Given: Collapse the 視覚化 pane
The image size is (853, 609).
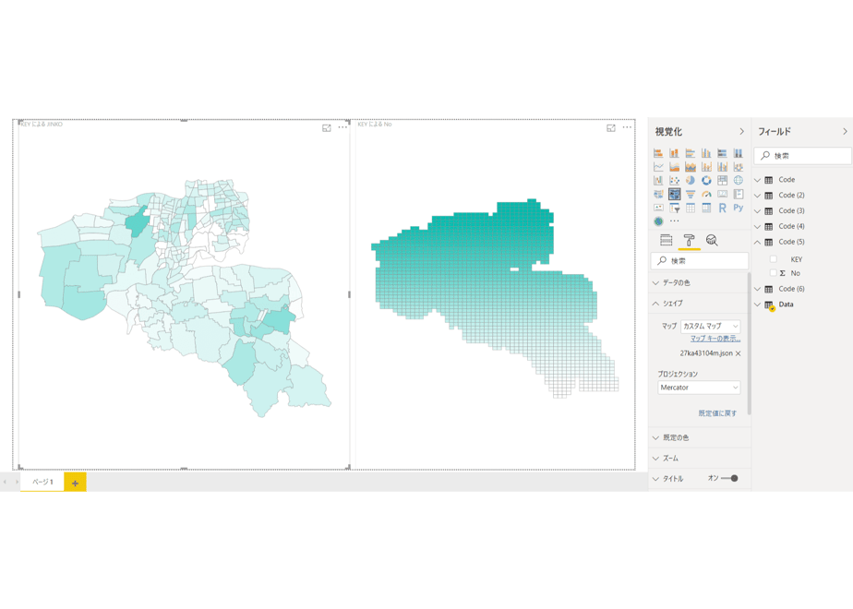Looking at the screenshot, I should [x=741, y=132].
